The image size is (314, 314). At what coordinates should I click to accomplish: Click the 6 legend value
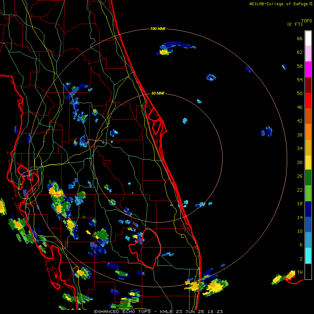(301, 245)
